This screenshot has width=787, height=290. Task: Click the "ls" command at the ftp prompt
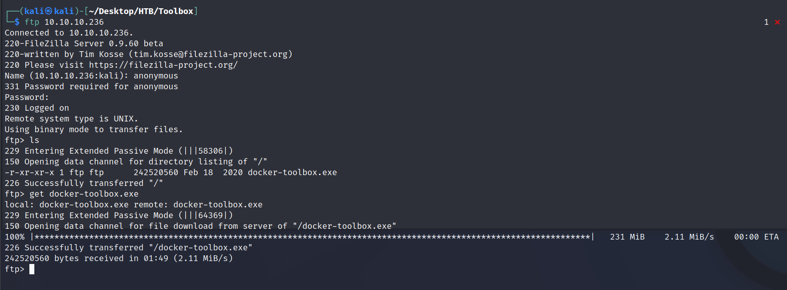point(34,140)
